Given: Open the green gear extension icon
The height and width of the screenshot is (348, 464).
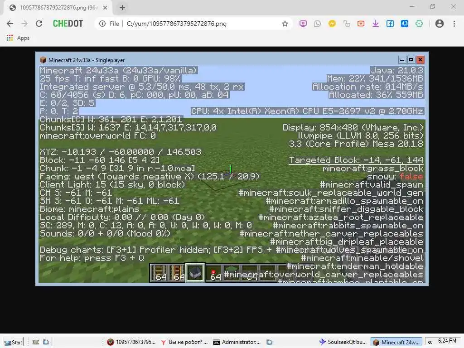Looking at the screenshot, I should pos(419,24).
